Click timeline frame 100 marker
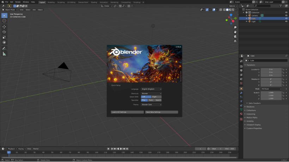This screenshot has height=162, width=289. pos(97,153)
